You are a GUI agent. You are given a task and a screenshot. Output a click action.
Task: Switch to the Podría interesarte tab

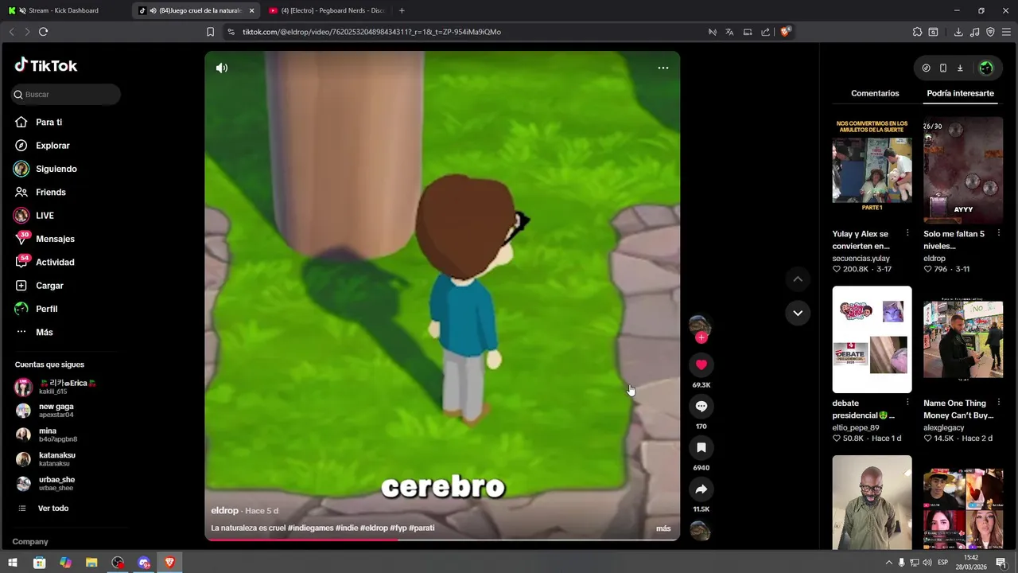coord(960,93)
